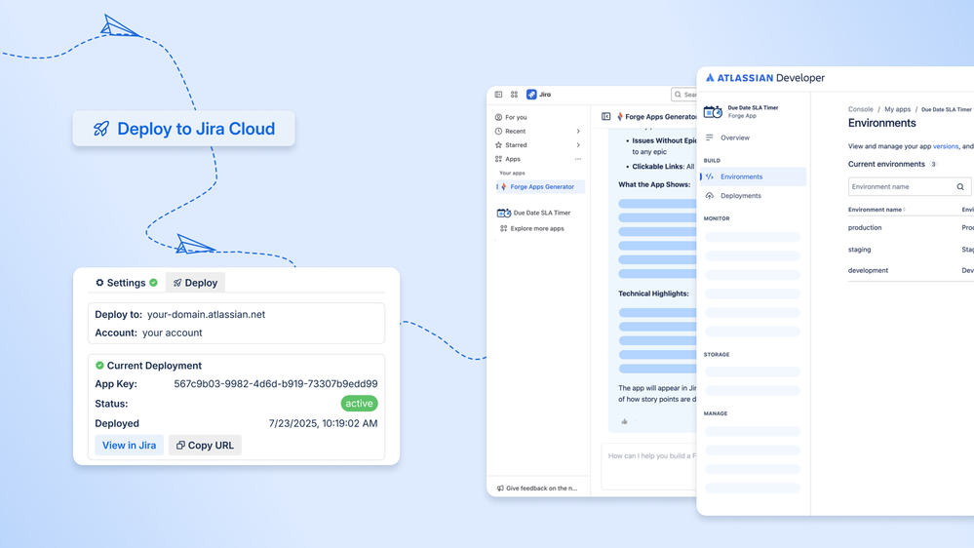
Task: Switch to the Deploy tab
Action: [196, 283]
